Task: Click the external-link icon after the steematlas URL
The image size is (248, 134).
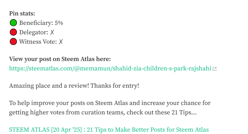Action: coord(214,69)
